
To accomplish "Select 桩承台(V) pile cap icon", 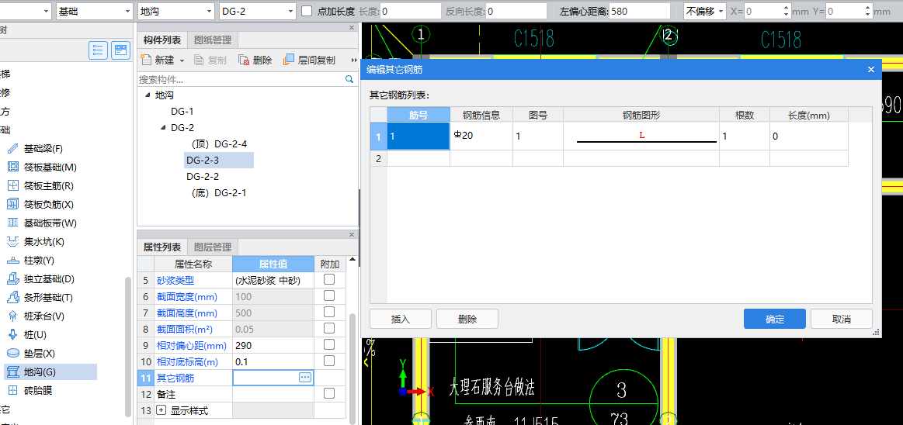I will pos(12,316).
